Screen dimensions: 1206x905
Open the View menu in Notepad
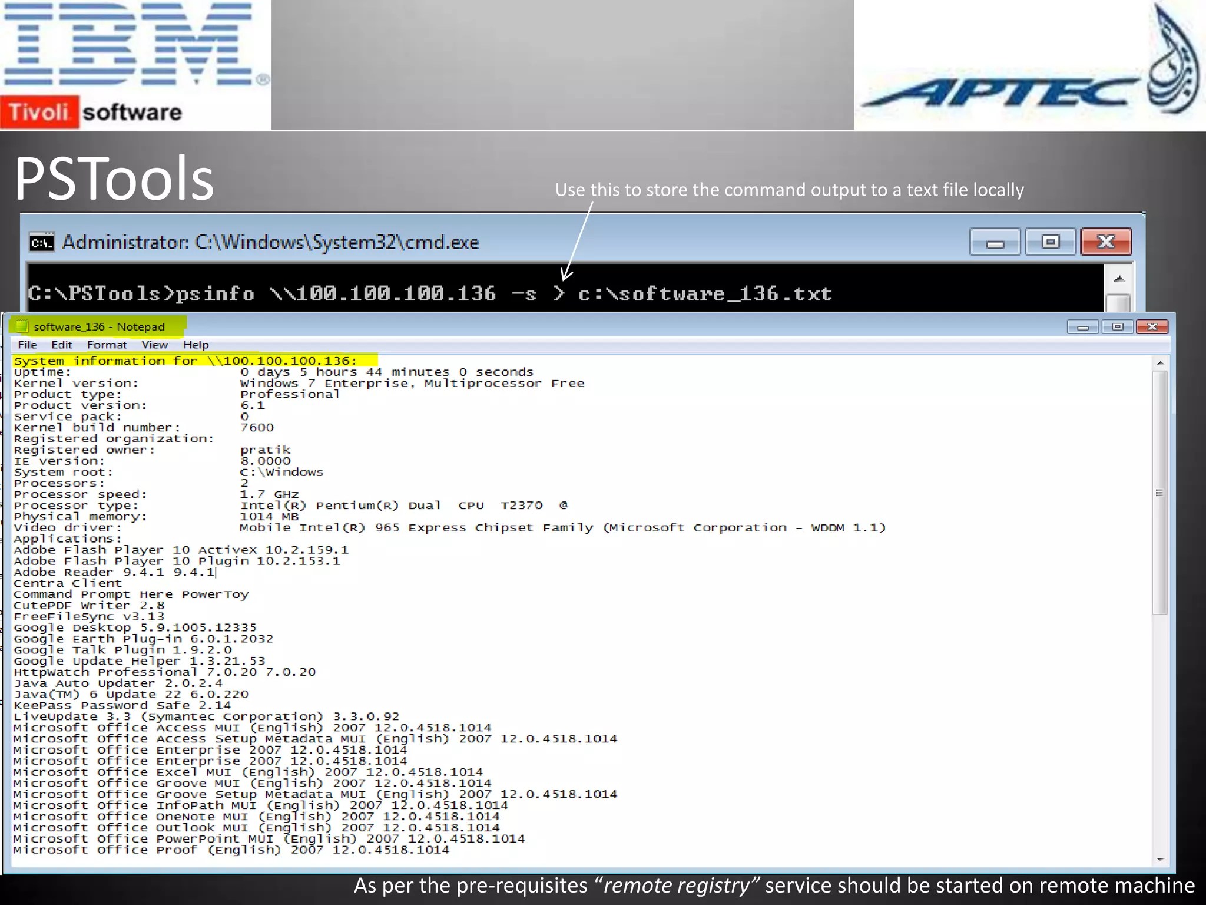coord(154,345)
